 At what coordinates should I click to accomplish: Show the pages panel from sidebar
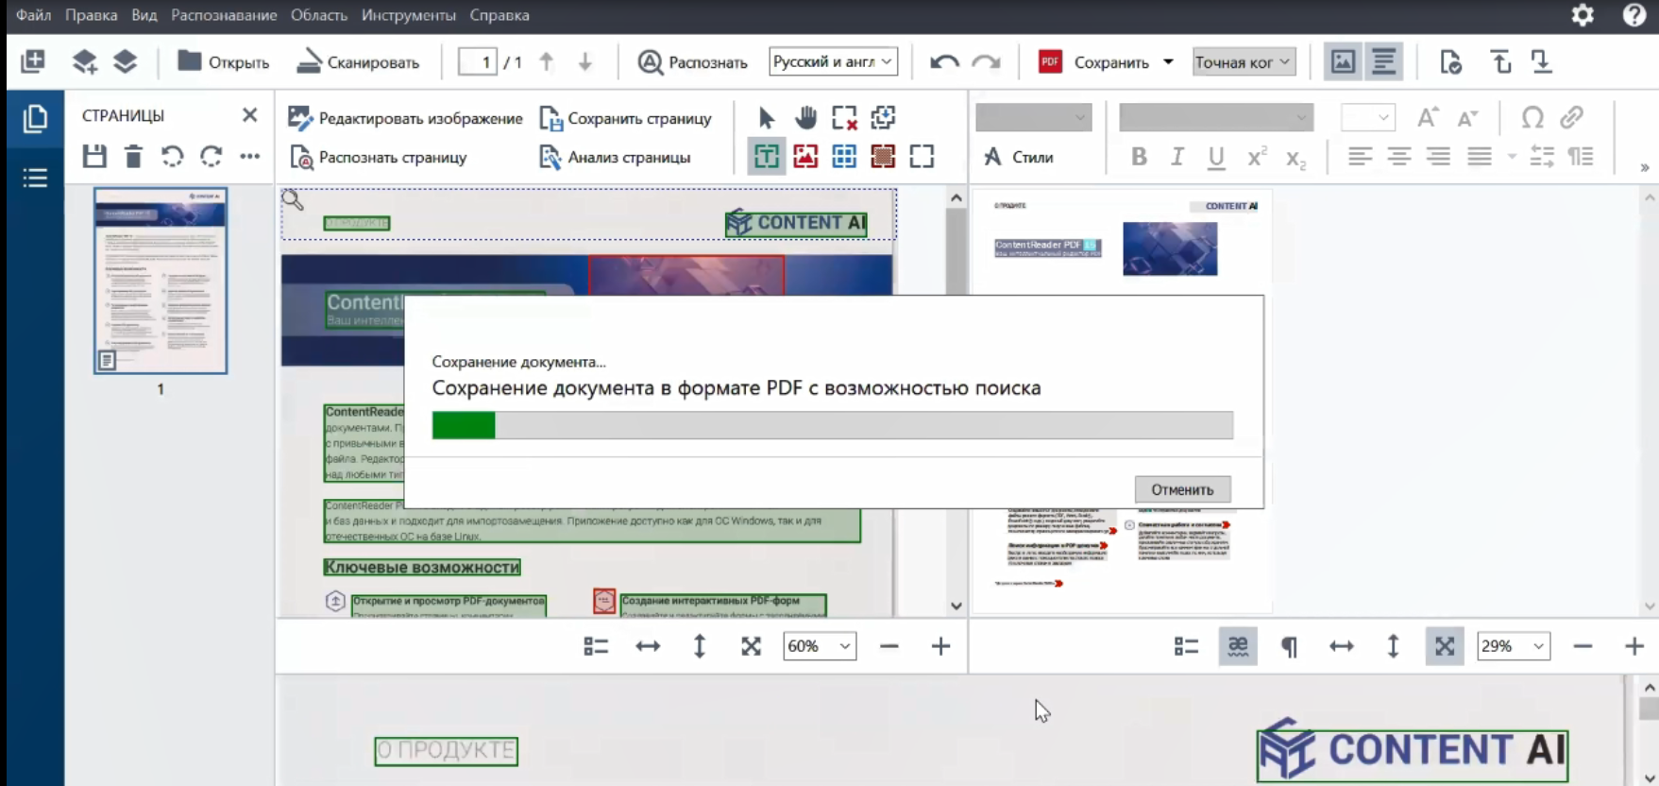[35, 119]
